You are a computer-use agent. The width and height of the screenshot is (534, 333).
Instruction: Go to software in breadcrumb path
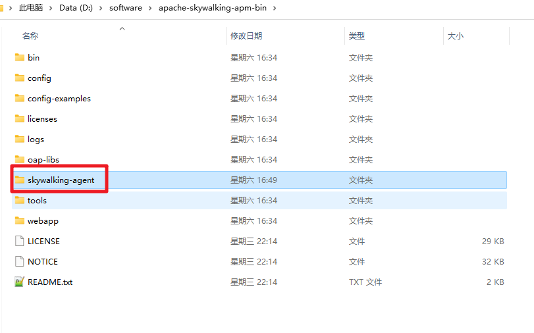pos(126,8)
